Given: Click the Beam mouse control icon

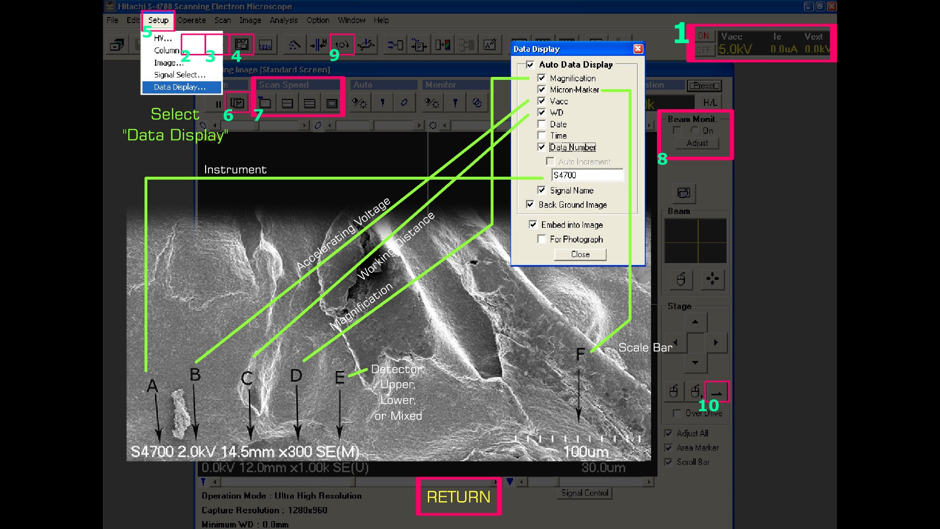Looking at the screenshot, I should click(681, 279).
